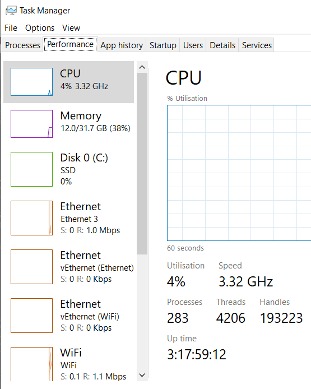Open the View menu
This screenshot has height=389, width=311.
(x=71, y=28)
